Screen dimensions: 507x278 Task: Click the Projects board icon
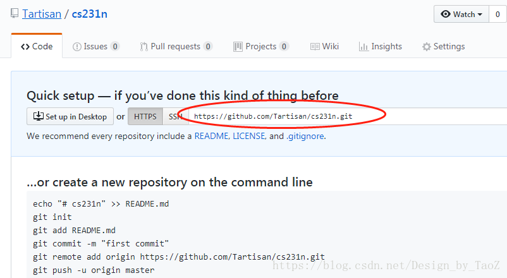click(x=238, y=47)
